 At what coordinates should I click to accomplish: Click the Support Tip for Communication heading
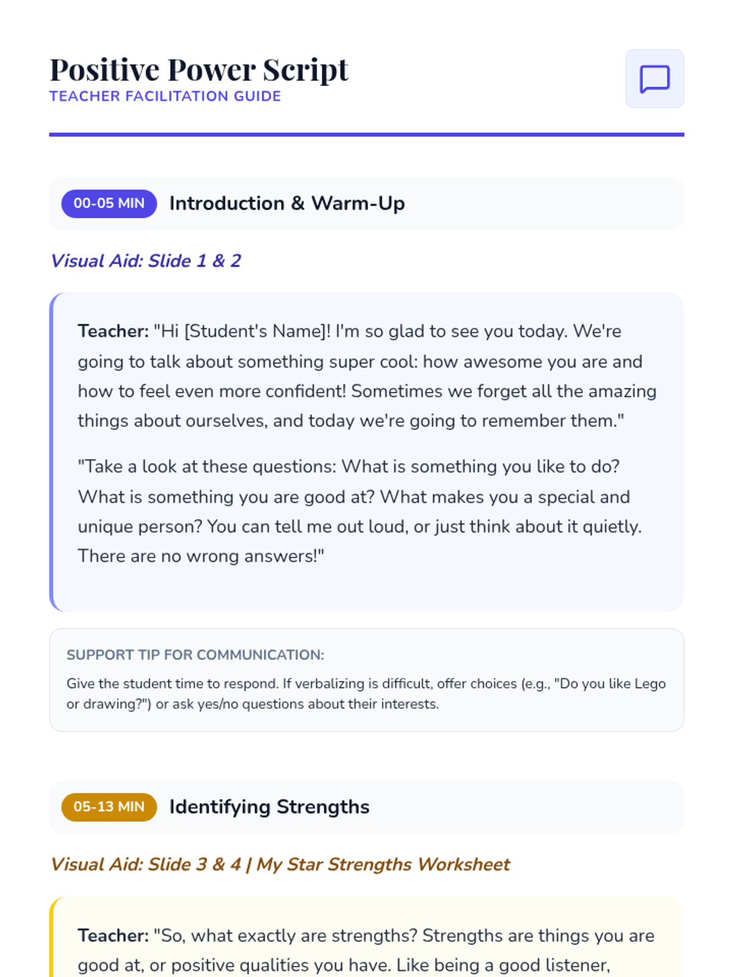click(x=195, y=655)
